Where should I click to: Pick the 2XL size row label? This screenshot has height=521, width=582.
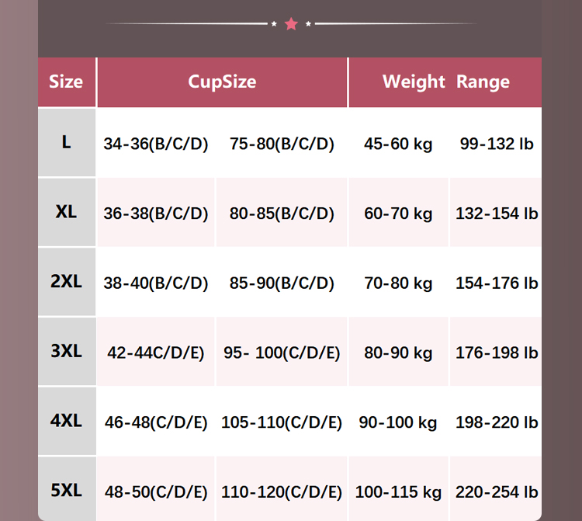(66, 282)
